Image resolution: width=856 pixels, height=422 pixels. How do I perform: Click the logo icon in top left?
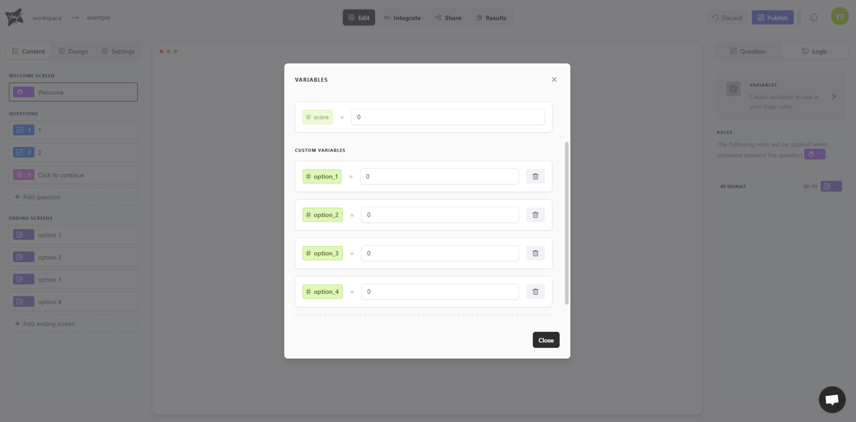coord(14,17)
